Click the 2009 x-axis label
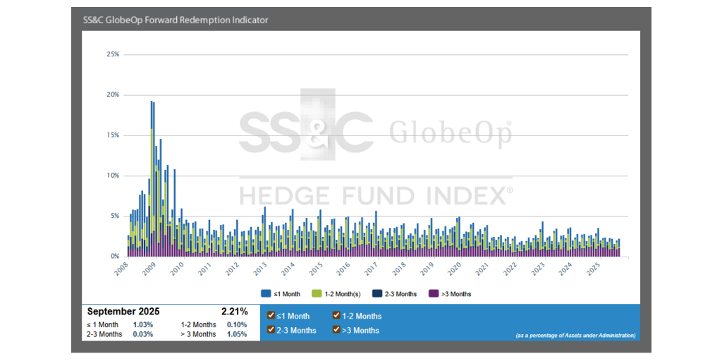Image resolution: width=722 pixels, height=361 pixels. click(149, 267)
